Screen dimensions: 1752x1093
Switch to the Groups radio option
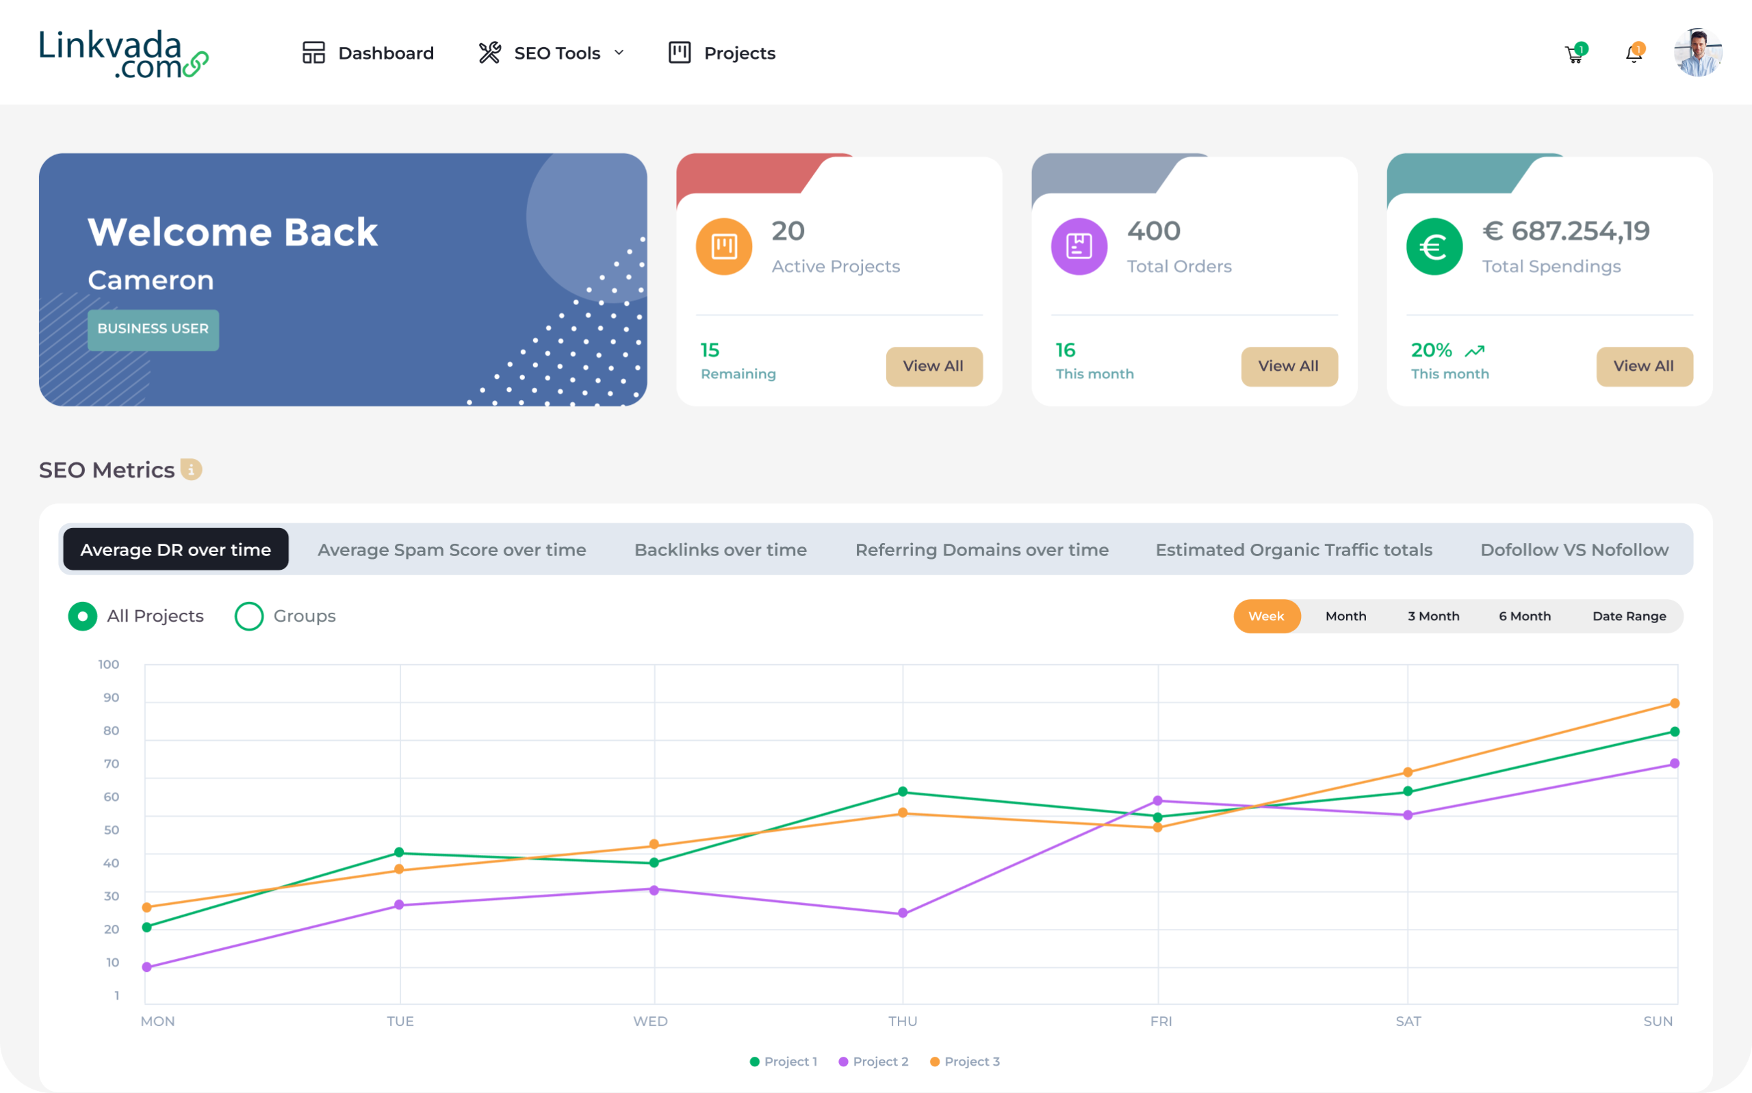point(250,616)
